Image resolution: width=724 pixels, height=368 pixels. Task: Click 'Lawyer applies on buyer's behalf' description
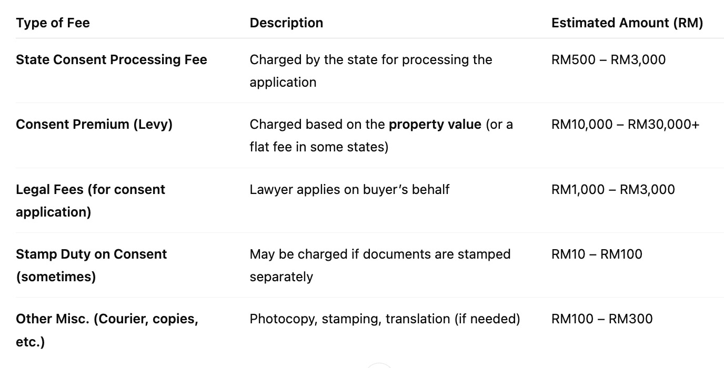click(x=349, y=189)
